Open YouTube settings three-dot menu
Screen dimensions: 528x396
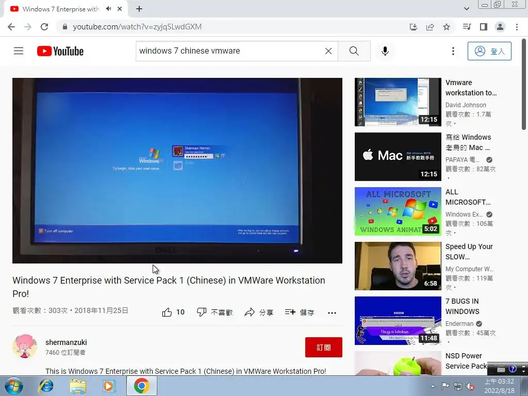453,51
